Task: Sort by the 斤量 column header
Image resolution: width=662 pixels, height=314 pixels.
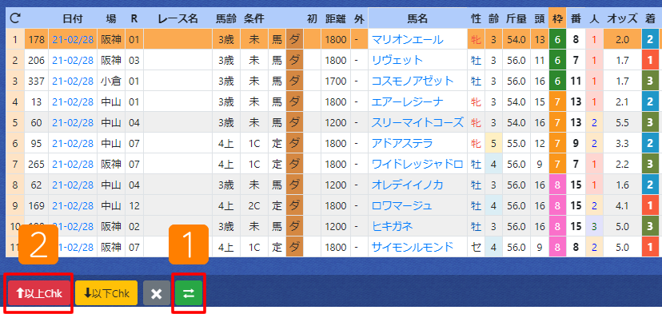Action: [x=516, y=18]
